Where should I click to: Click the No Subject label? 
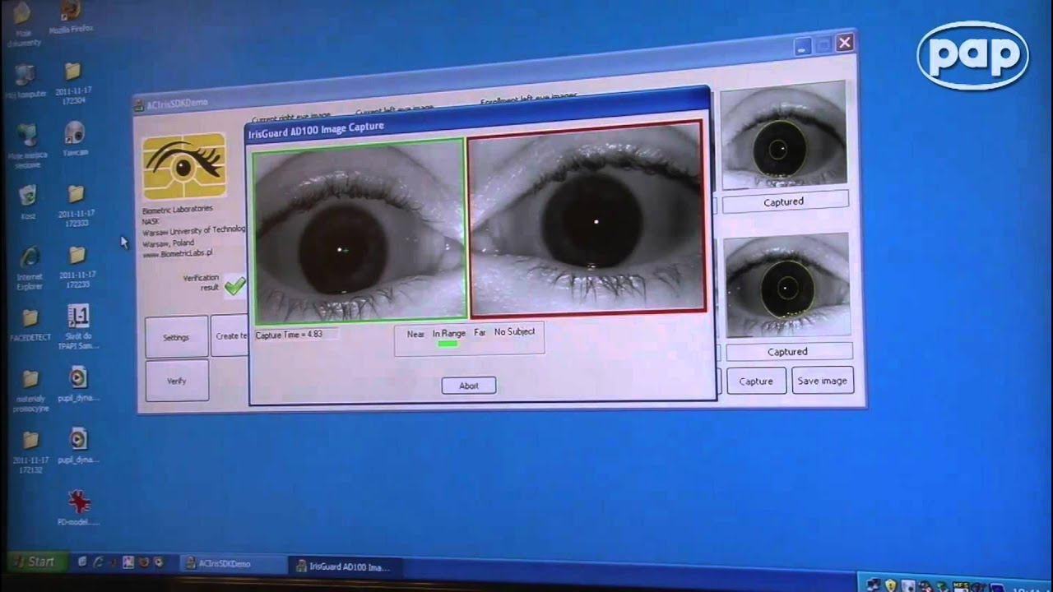(514, 331)
